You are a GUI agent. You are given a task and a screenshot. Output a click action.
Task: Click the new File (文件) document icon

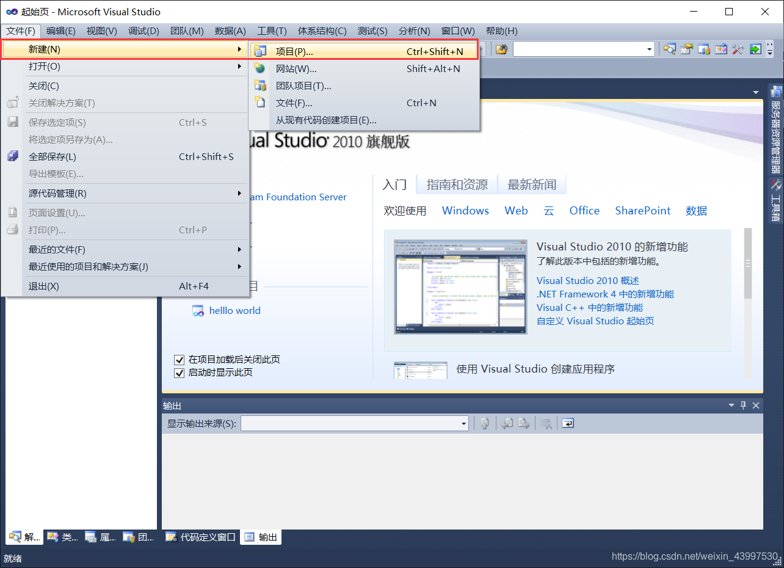point(260,103)
